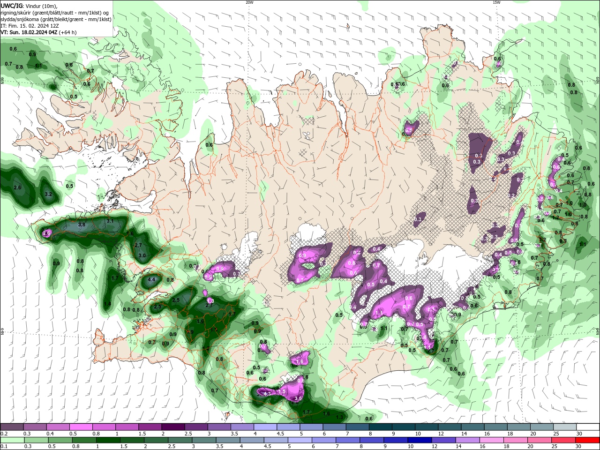Select the darkest green swatch between 1 and 1.5
Viewport: 600px width, 450px height.
[x=108, y=440]
